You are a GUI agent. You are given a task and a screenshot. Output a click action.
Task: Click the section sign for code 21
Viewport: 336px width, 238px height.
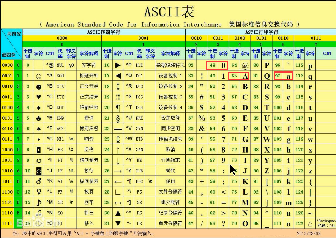coord(118,118)
